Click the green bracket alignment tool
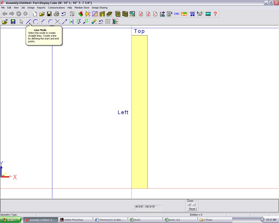This screenshot has height=223, width=279. coord(78,22)
